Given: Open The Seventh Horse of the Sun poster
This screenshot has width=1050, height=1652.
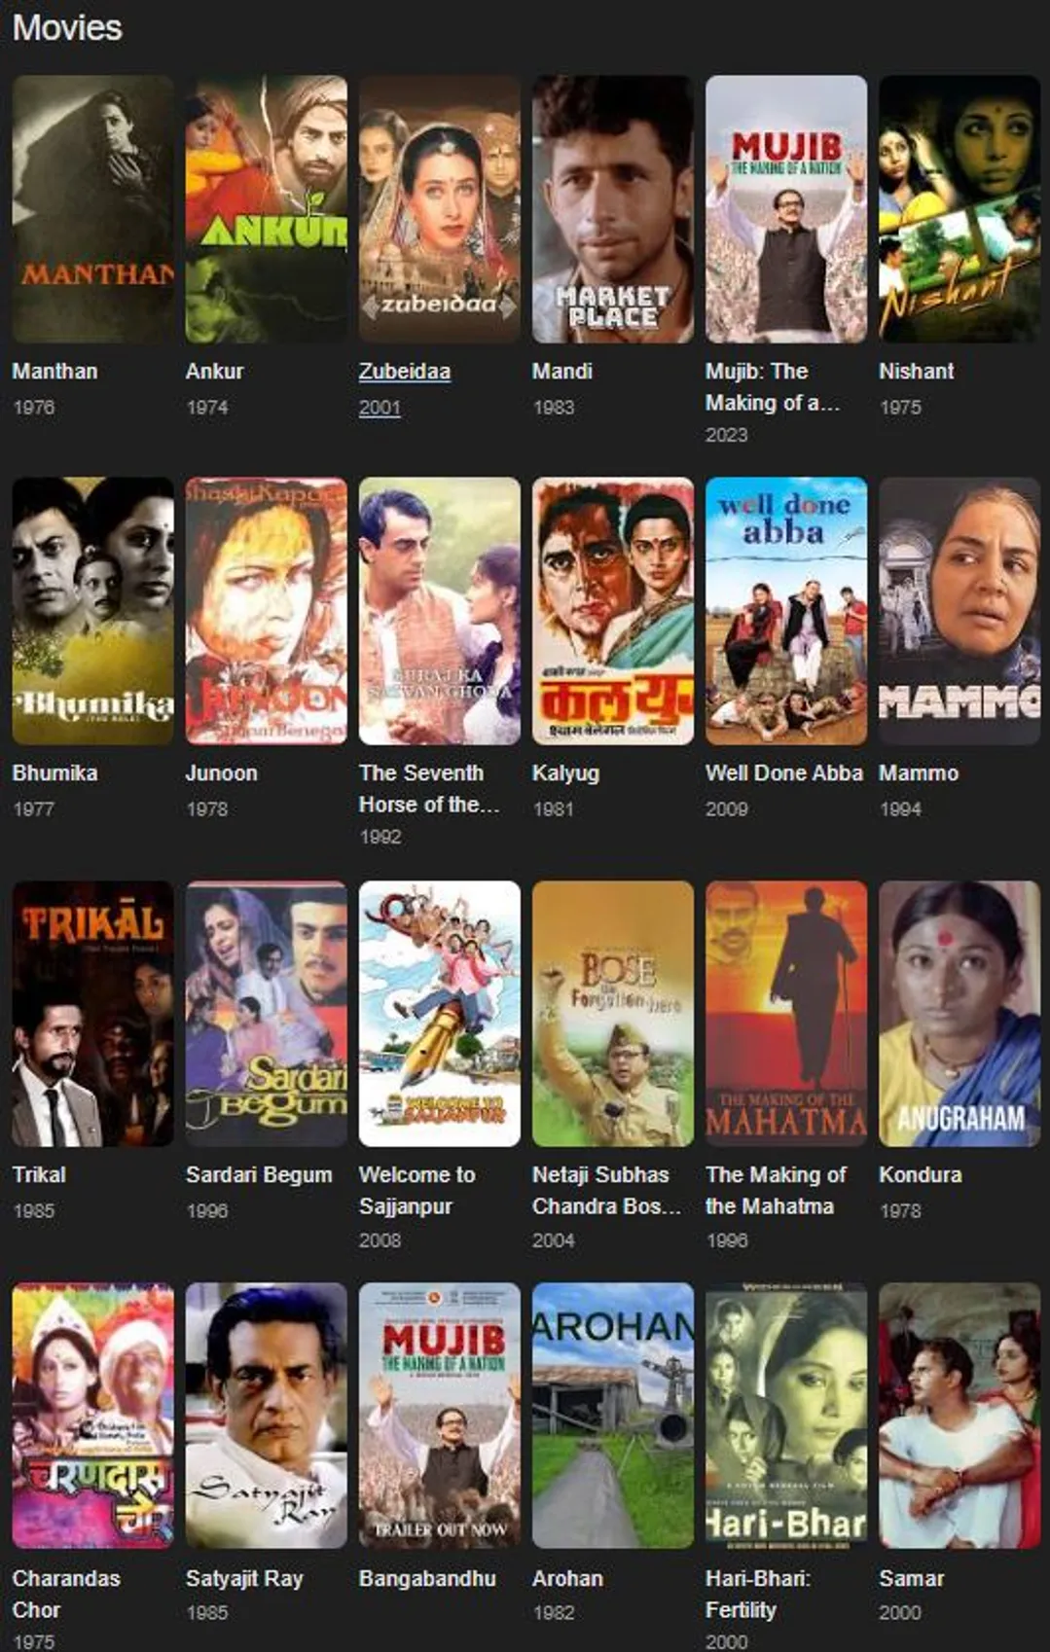Looking at the screenshot, I should click(439, 611).
